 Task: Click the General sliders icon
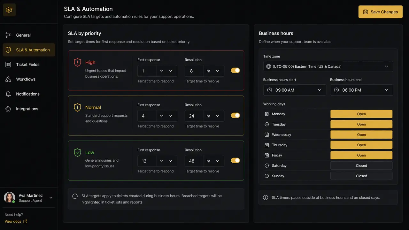coord(8,35)
